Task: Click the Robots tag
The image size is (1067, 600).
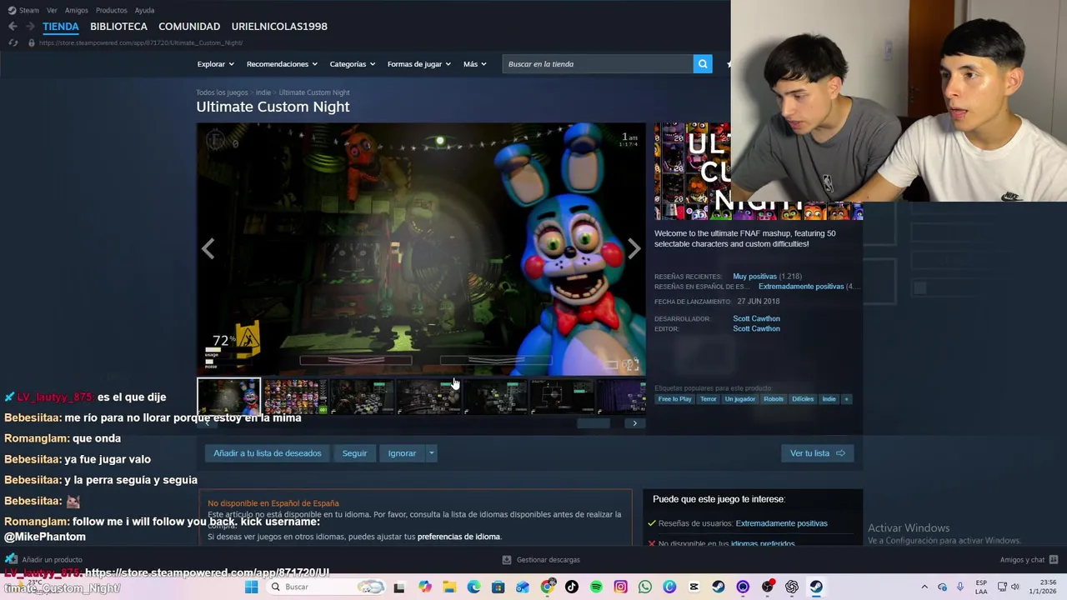Action: 774,399
